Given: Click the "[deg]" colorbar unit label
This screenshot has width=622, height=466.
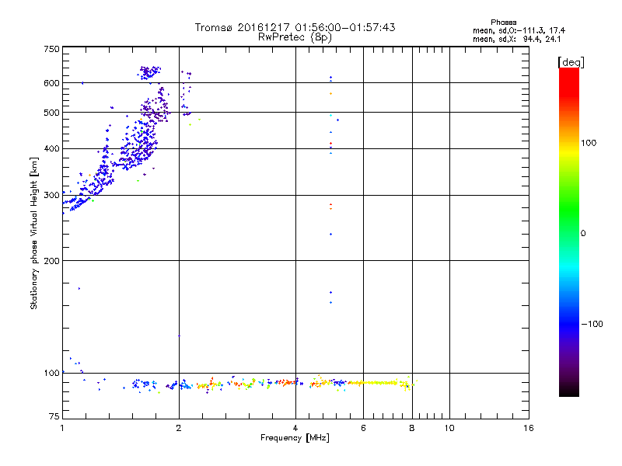Looking at the screenshot, I should click(x=571, y=62).
